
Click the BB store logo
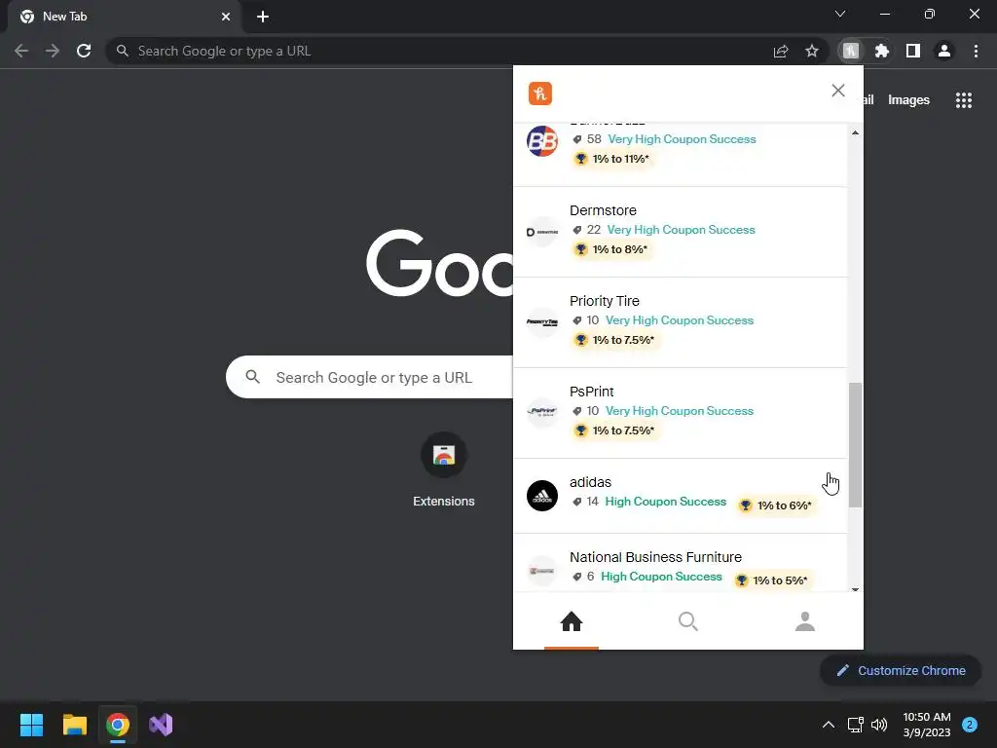(x=542, y=141)
